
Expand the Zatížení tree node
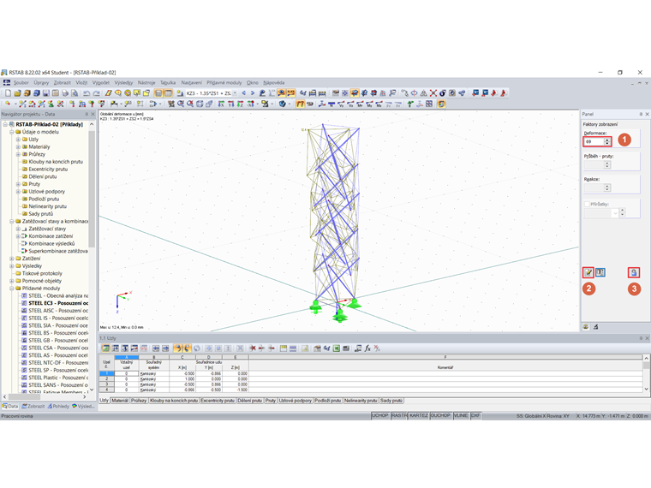[x=12, y=259]
